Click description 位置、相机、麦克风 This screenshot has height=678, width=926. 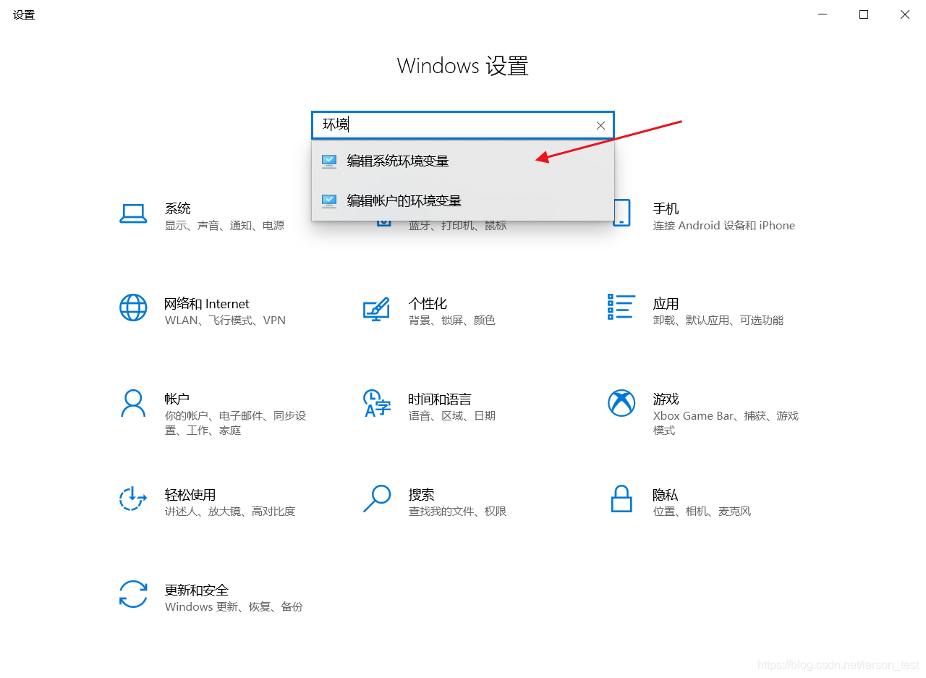pos(702,512)
